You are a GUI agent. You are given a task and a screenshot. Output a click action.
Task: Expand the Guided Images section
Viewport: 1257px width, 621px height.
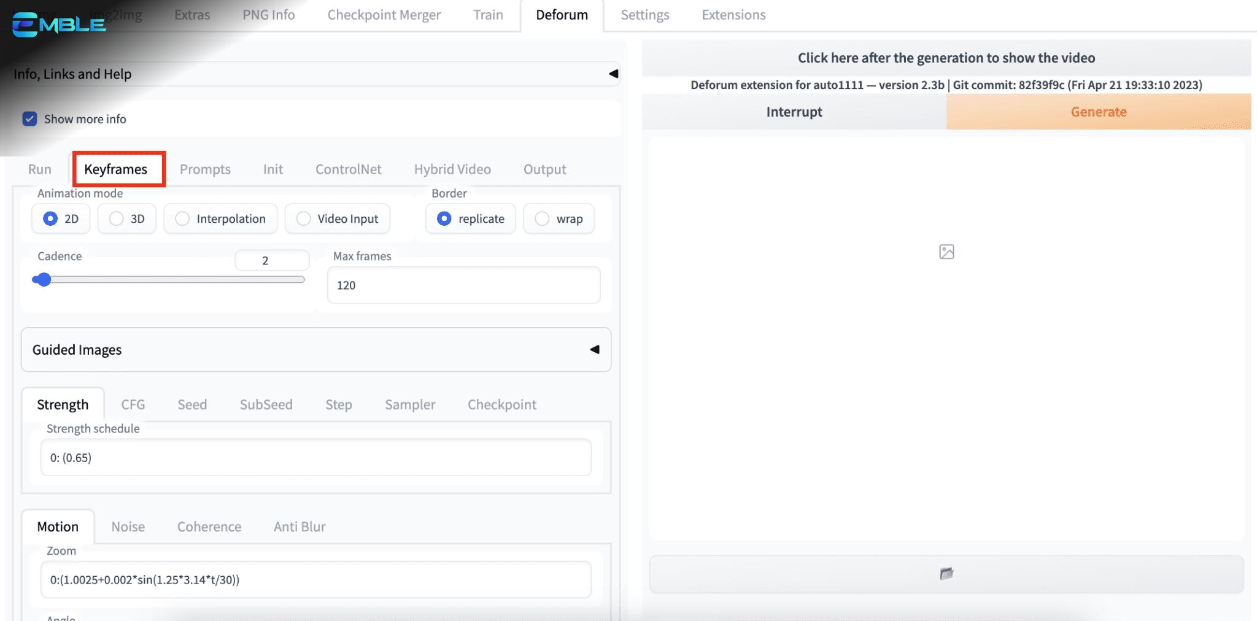click(x=316, y=350)
